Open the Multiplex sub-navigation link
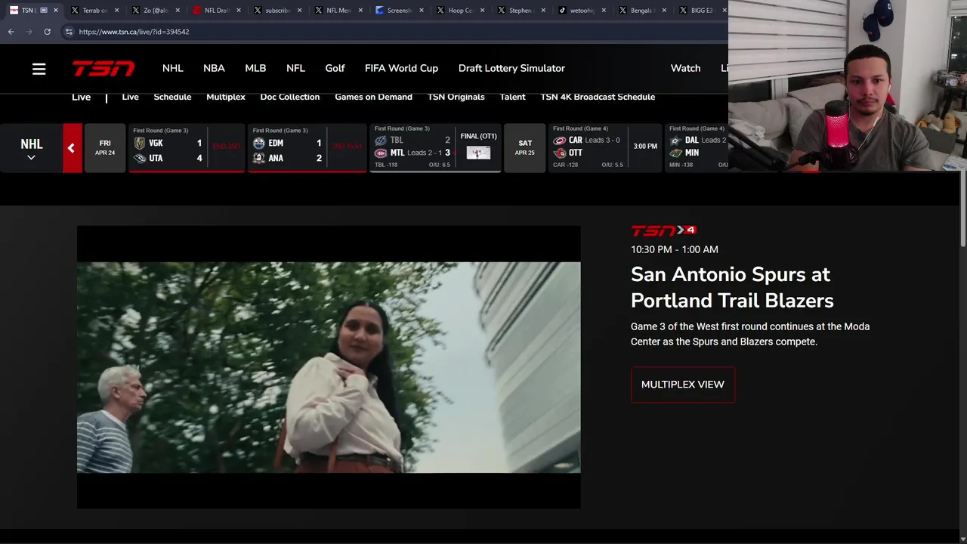The image size is (967, 544). point(226,97)
